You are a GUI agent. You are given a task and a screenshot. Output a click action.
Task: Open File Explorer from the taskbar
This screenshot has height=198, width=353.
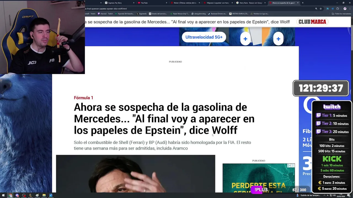coord(44,196)
